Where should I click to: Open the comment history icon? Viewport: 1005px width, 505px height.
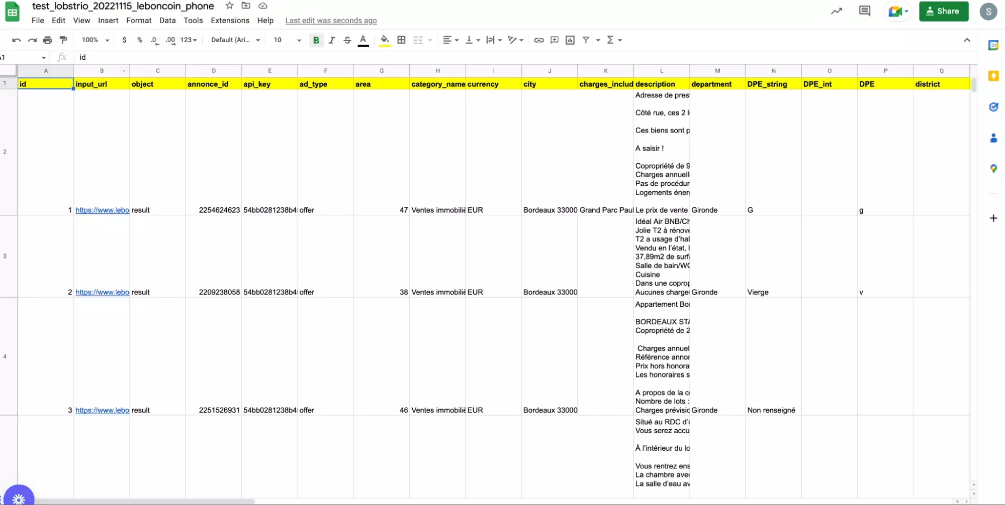(864, 11)
